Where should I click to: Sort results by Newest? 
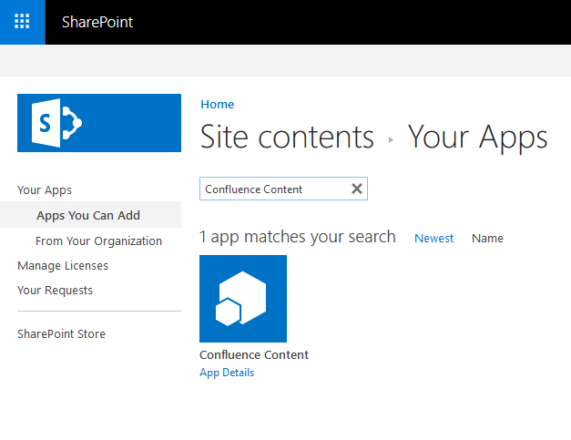[x=433, y=238]
